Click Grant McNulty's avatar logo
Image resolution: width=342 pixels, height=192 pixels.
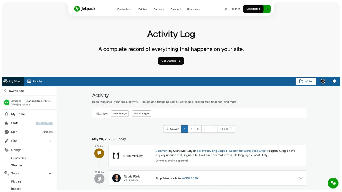[x=116, y=155]
